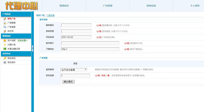Image resolution: width=204 pixels, height=112 pixels.
Task: Open 代理价格 in the sidebar
Action: click(x=11, y=45)
